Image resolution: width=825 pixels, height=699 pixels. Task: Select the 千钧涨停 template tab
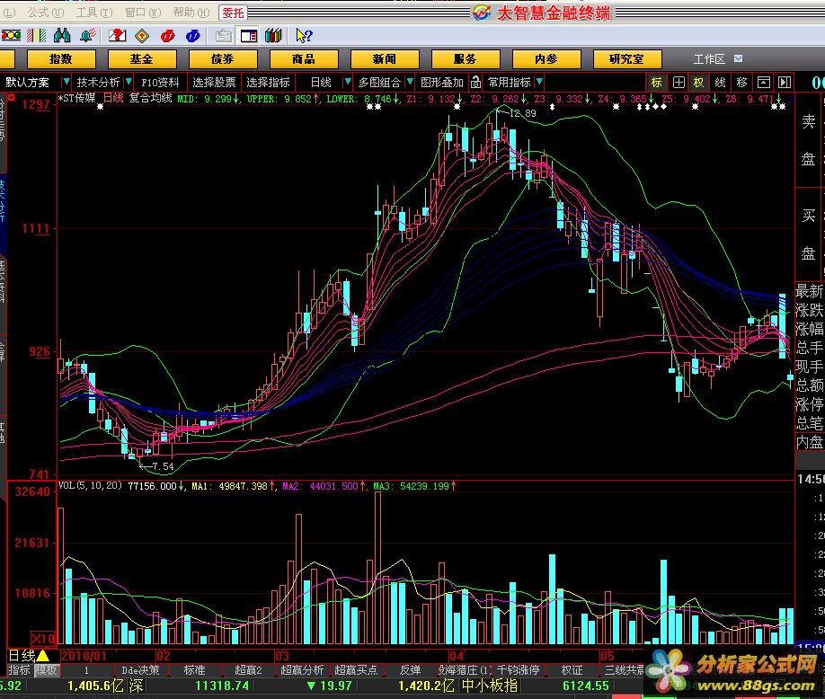pos(519,670)
